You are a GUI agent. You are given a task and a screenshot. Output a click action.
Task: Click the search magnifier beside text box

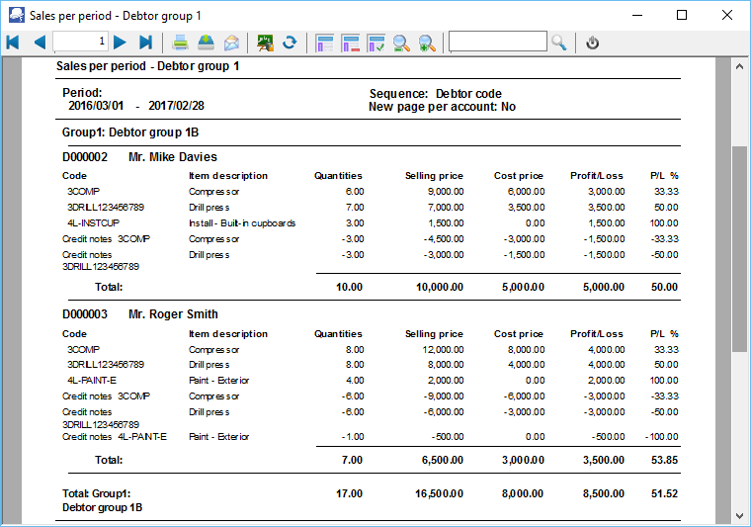pyautogui.click(x=559, y=43)
